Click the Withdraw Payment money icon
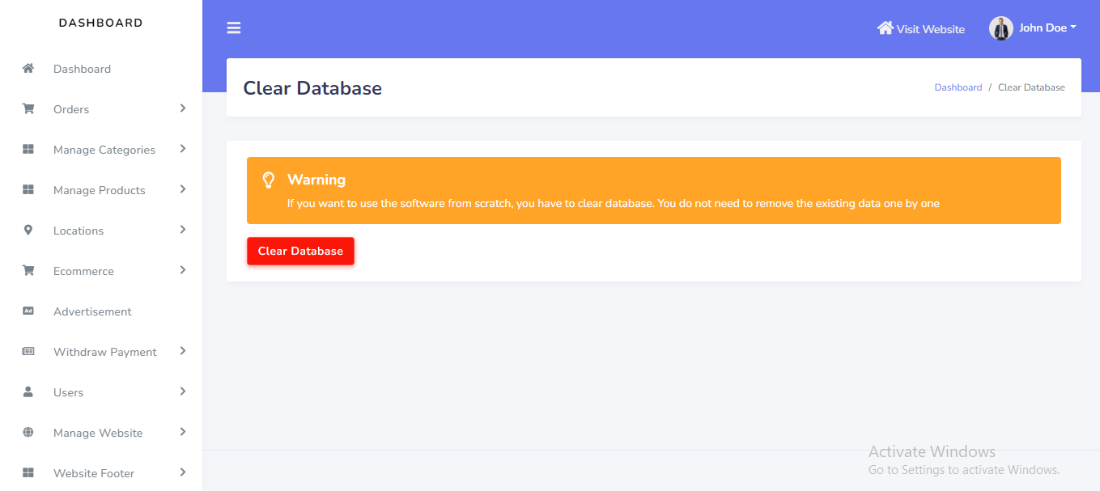The image size is (1100, 491). [x=28, y=352]
